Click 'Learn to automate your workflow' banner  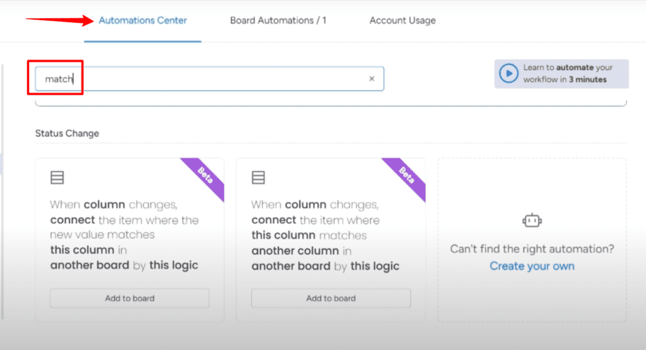(561, 74)
